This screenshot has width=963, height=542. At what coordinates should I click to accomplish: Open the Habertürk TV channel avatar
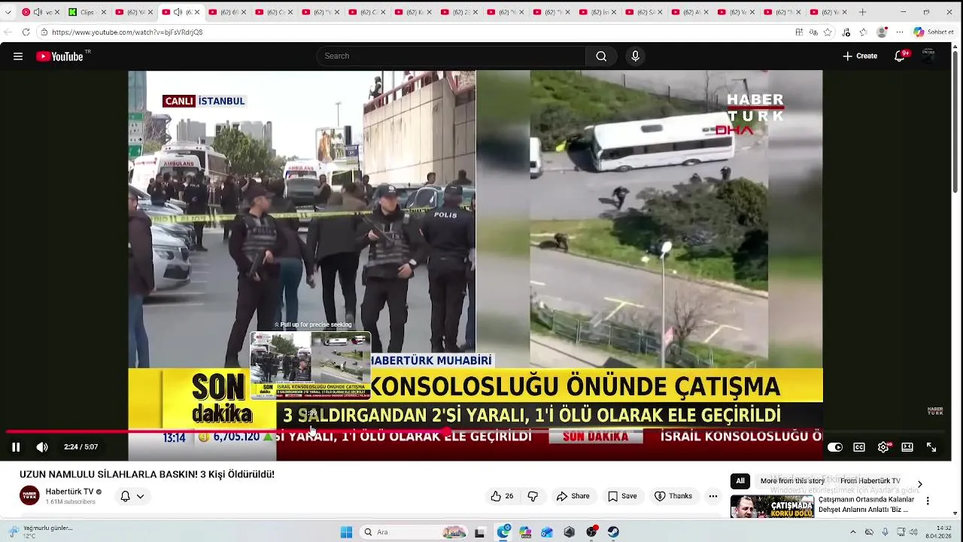[x=29, y=495]
